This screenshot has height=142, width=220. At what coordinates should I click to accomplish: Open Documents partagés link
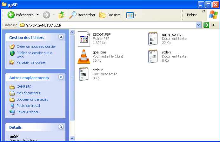pyautogui.click(x=32, y=99)
